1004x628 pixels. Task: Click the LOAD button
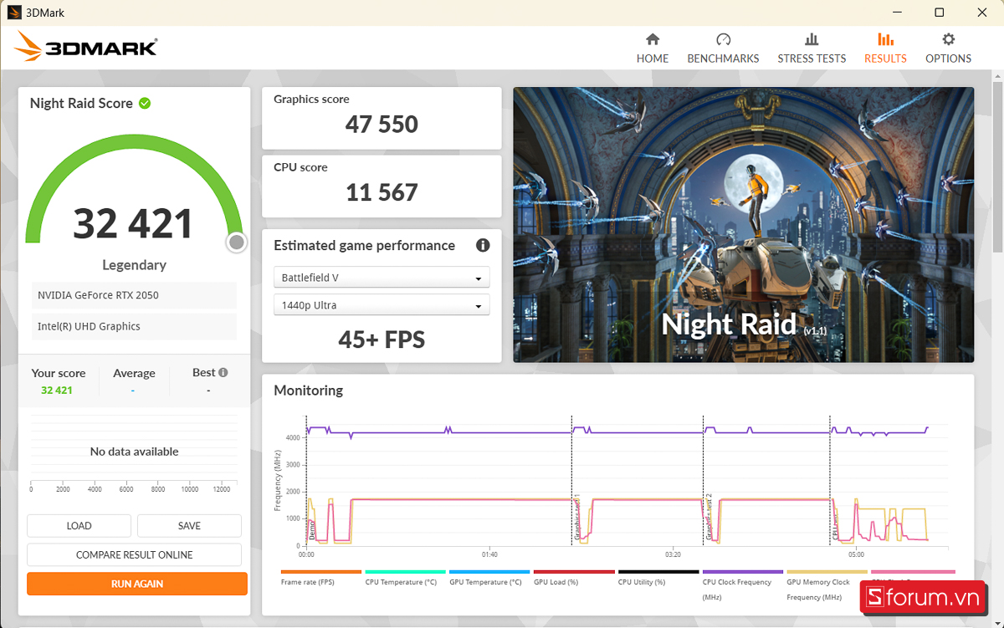pyautogui.click(x=79, y=526)
